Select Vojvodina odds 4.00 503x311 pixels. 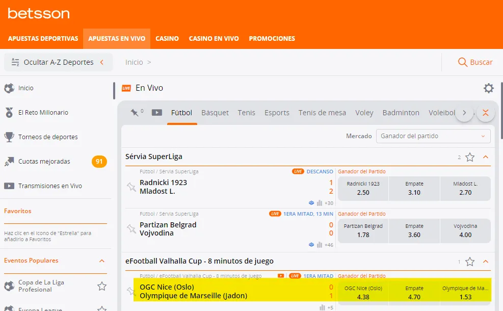[465, 230]
